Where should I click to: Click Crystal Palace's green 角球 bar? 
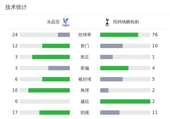(49, 90)
